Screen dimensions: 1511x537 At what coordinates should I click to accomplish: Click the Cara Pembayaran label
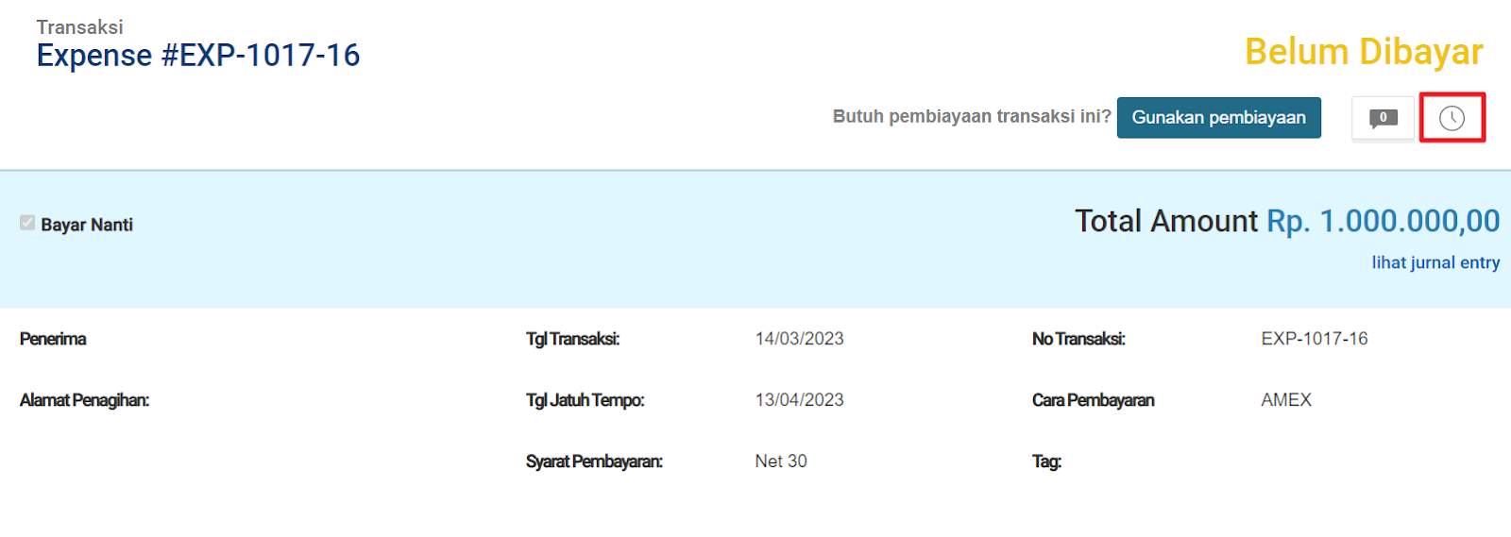(x=1093, y=400)
